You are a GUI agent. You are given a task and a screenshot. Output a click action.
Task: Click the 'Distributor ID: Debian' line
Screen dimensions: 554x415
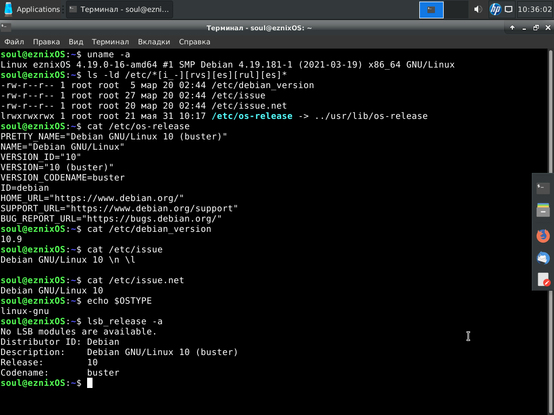(x=60, y=342)
